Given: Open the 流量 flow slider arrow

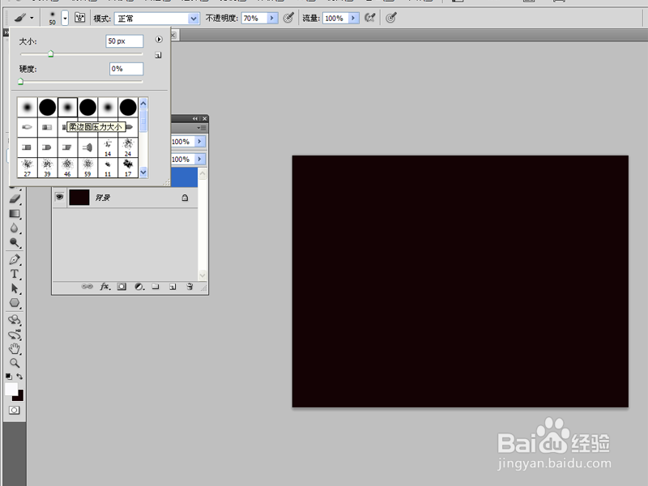Looking at the screenshot, I should pos(354,18).
